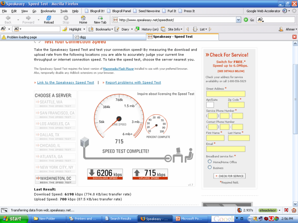This screenshot has width=298, height=223.
Task: Open New Folder taskbar window
Action: click(x=49, y=219)
